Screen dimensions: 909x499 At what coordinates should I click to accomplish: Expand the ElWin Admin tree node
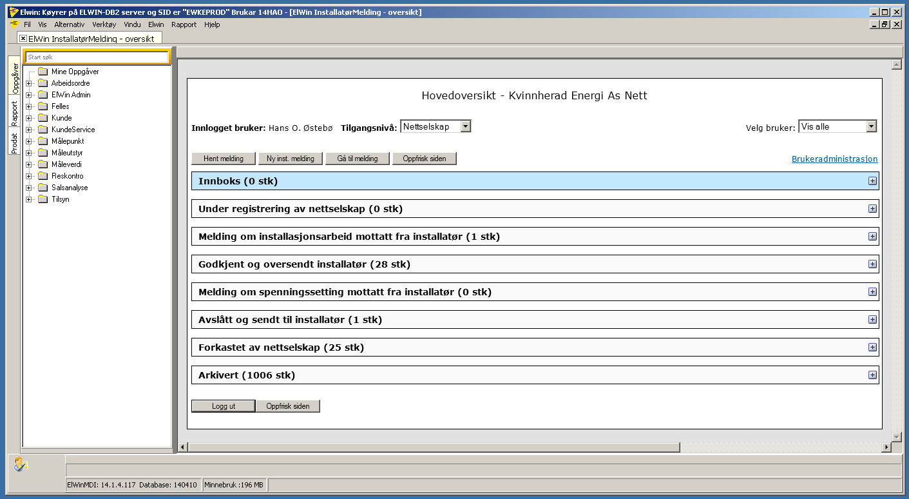pos(29,95)
